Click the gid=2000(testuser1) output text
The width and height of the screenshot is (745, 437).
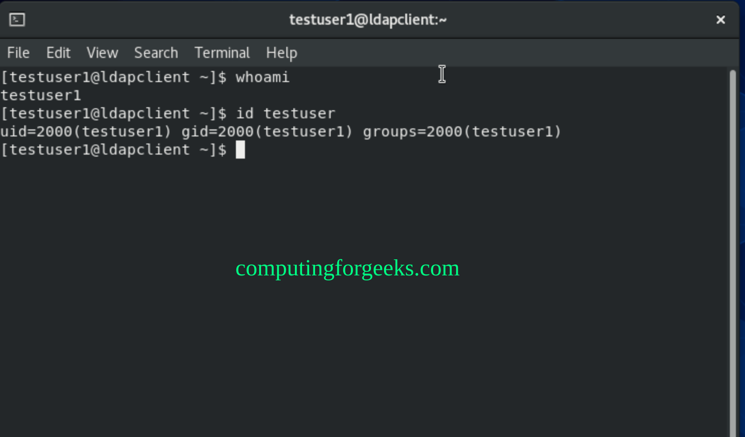[267, 131]
